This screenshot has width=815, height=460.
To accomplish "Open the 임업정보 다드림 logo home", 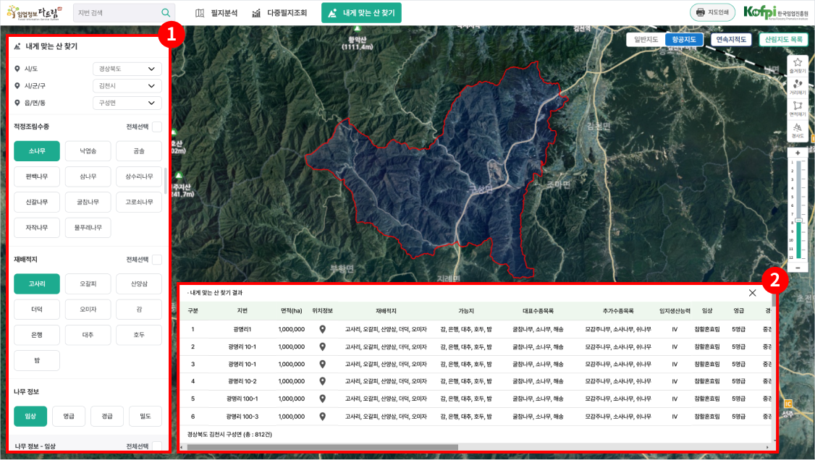I will point(35,12).
